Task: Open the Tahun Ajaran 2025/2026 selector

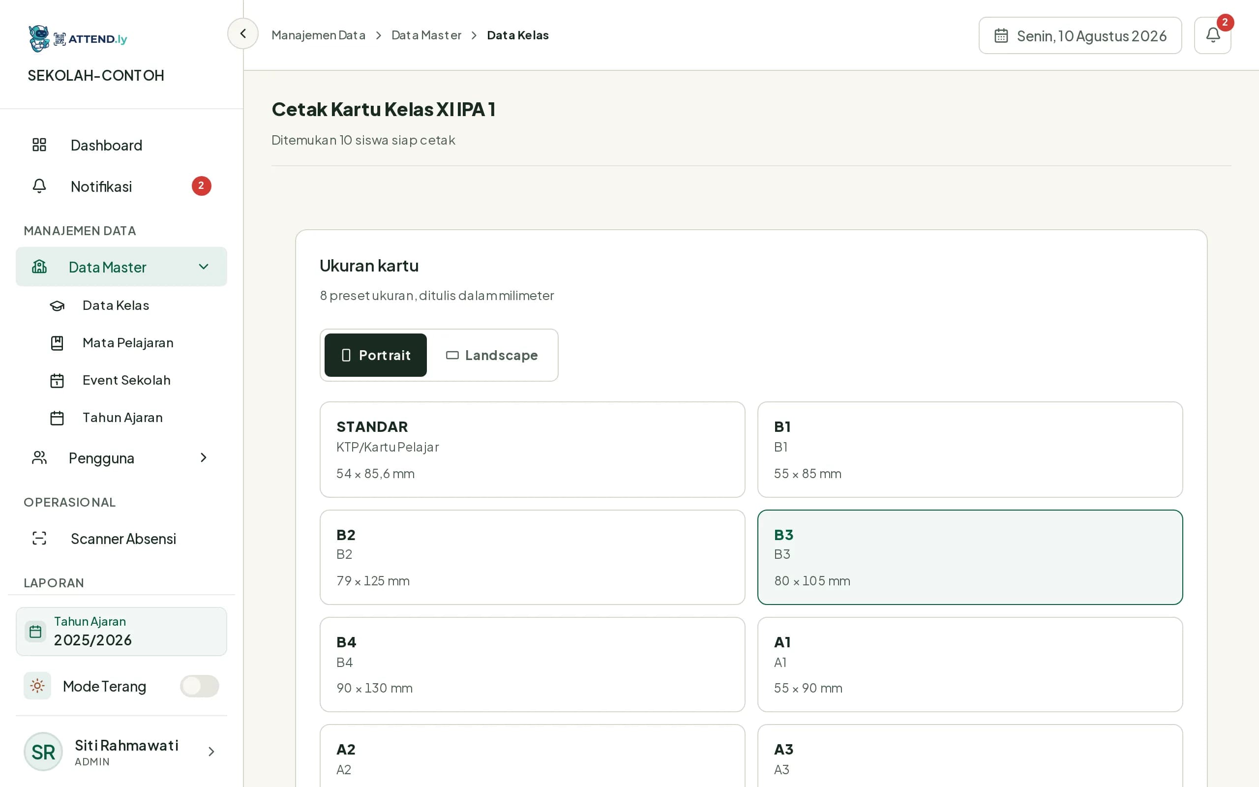Action: [121, 632]
